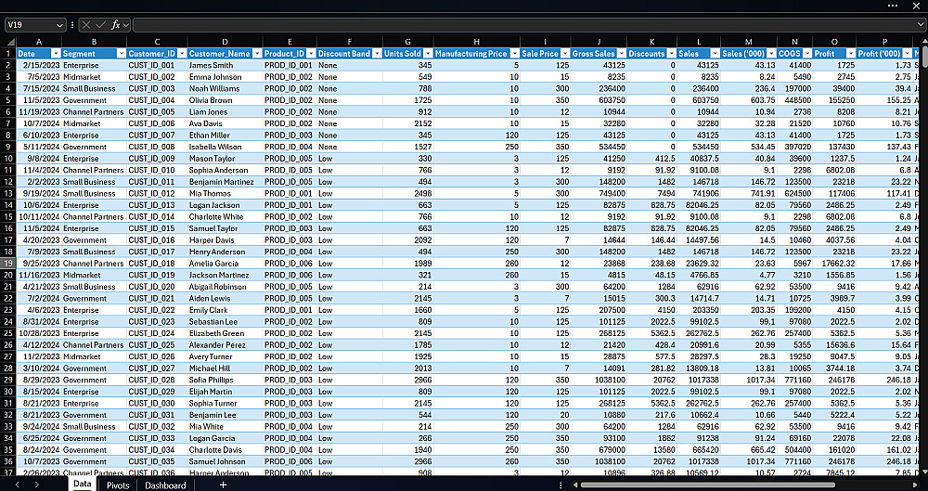Image resolution: width=928 pixels, height=491 pixels.
Task: Select the Units Sold cell 2498
Action: tap(407, 193)
